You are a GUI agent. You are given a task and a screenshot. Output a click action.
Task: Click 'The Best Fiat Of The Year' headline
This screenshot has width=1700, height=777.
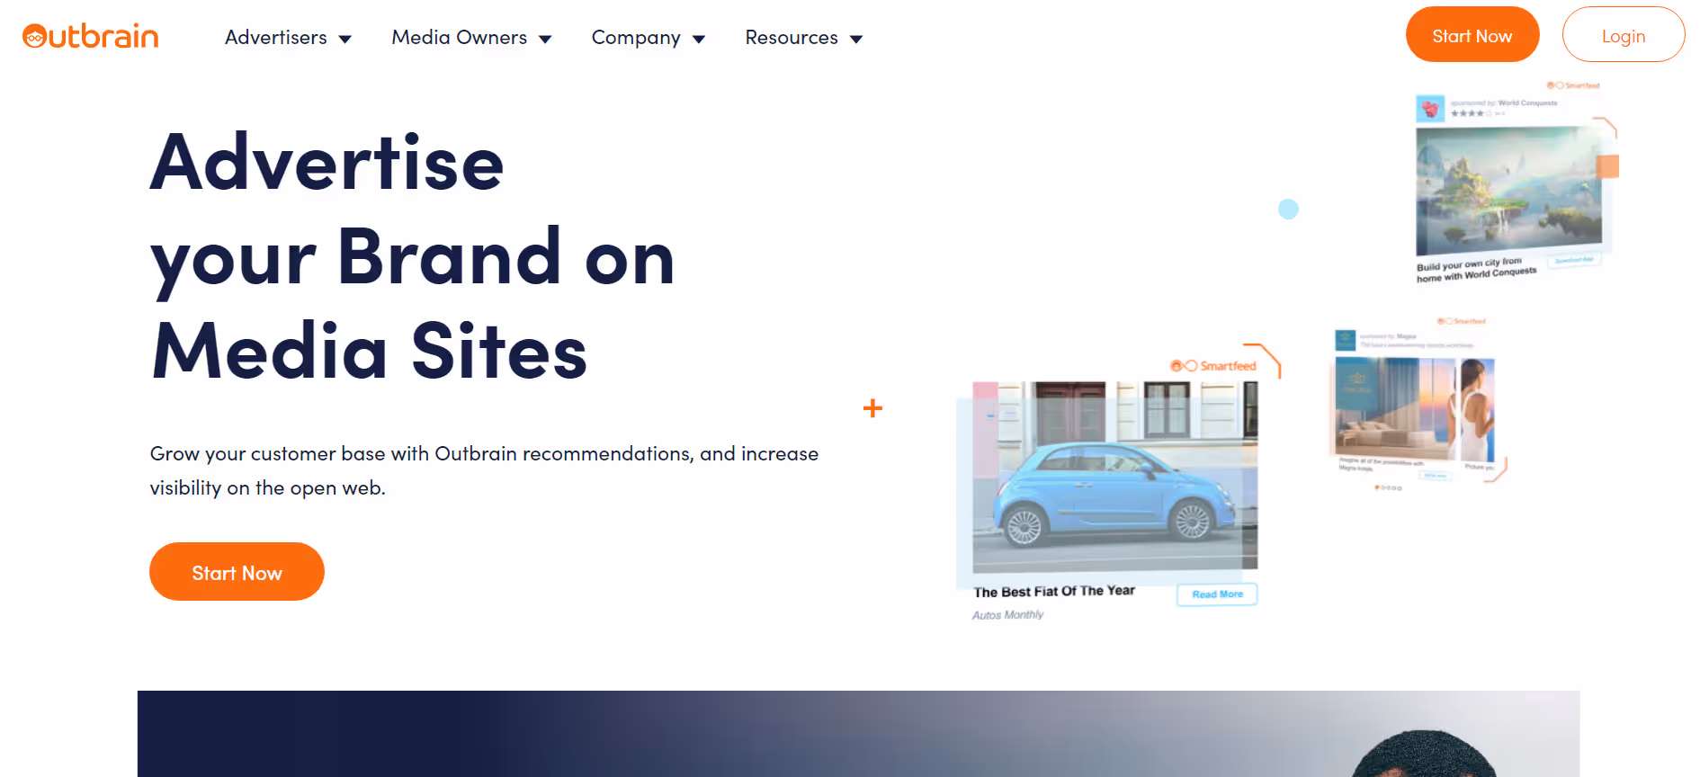(1054, 592)
